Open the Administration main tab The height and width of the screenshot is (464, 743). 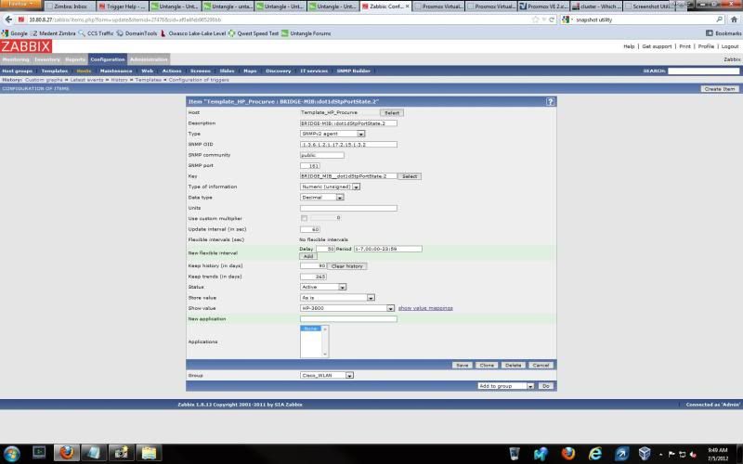pos(149,59)
